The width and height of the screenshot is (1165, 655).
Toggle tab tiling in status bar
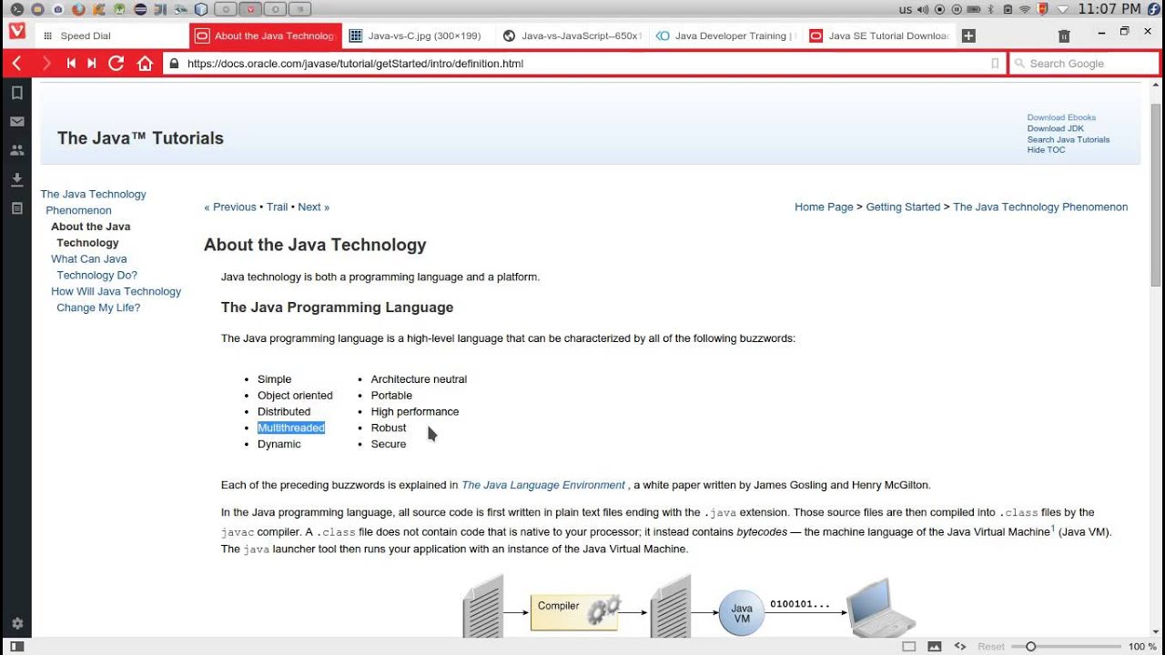908,646
